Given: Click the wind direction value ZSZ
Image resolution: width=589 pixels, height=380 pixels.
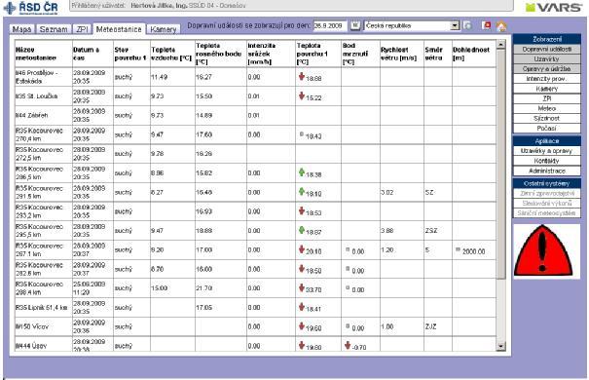Looking at the screenshot, I should (431, 230).
